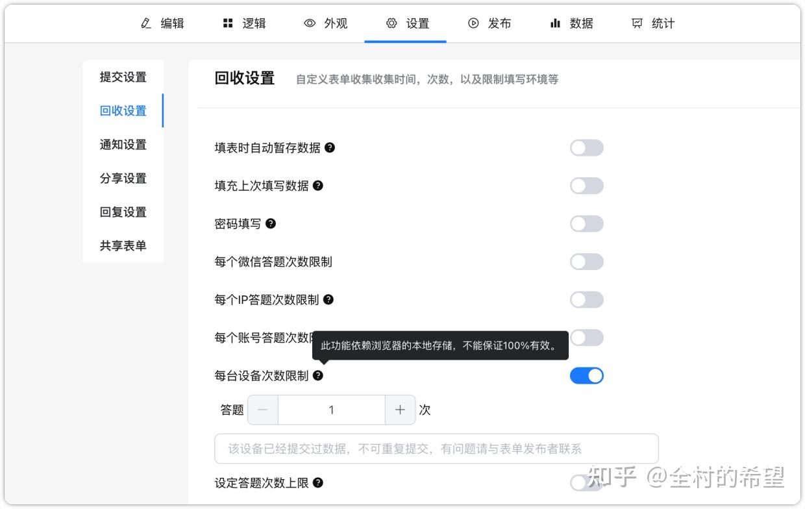Select 回收设置 in the sidebar
The height and width of the screenshot is (509, 805).
[x=123, y=111]
